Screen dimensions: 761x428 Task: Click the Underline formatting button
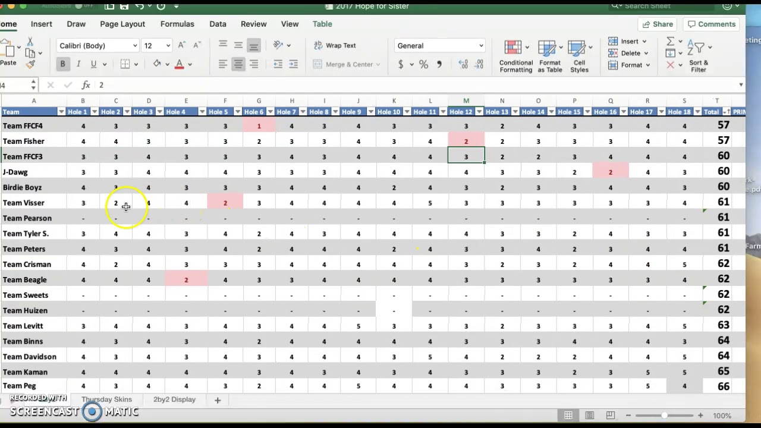point(93,64)
